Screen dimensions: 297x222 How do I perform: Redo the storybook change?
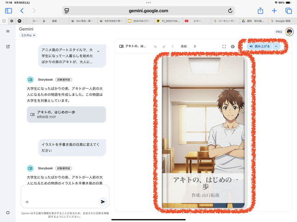click(164, 47)
